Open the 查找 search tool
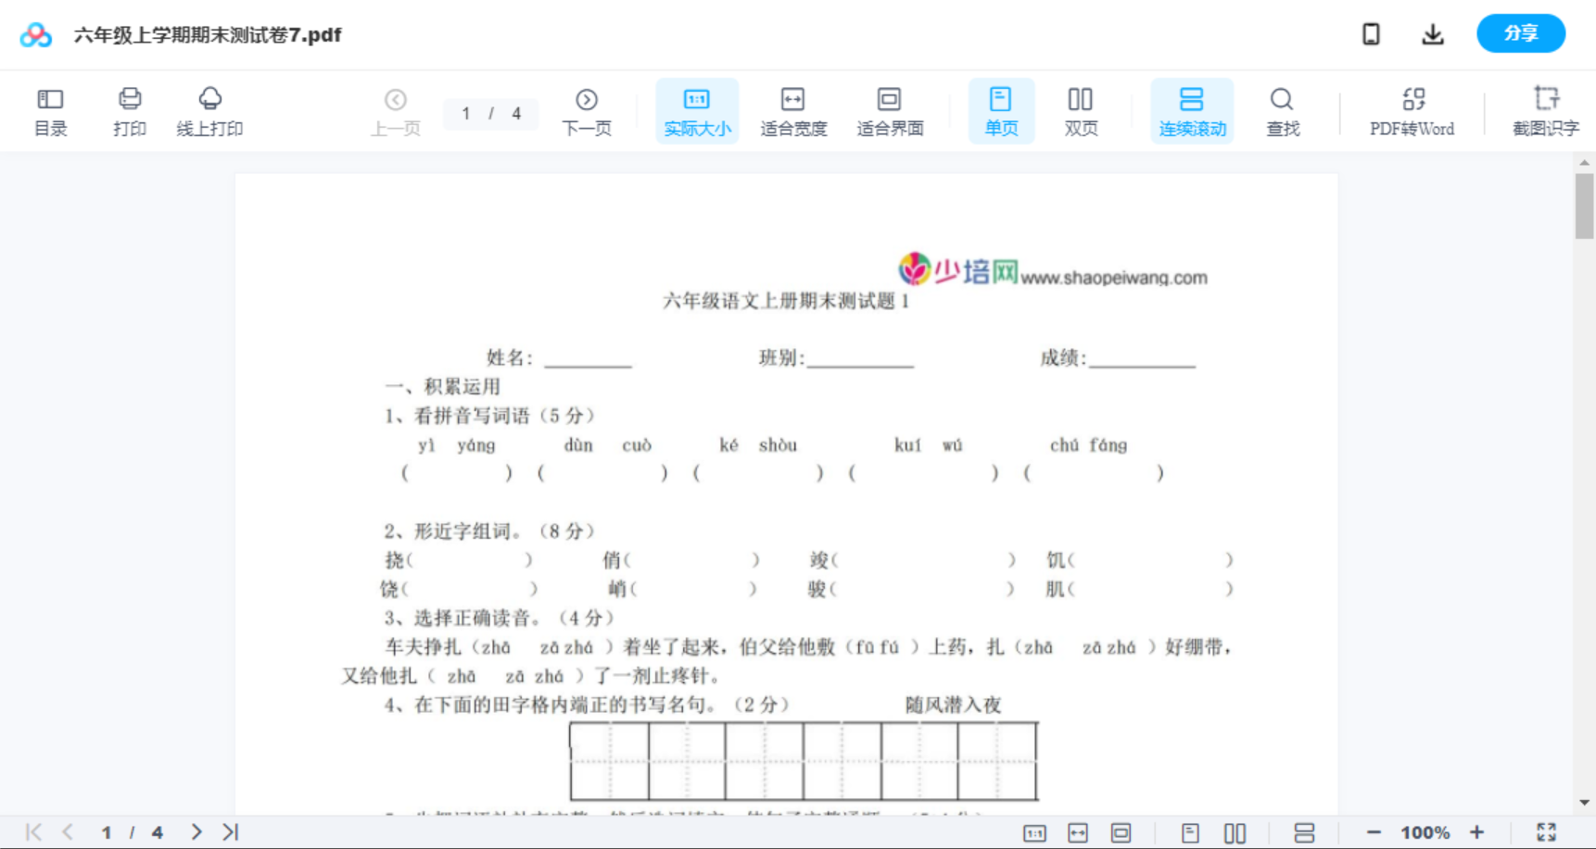The image size is (1596, 849). click(1282, 110)
